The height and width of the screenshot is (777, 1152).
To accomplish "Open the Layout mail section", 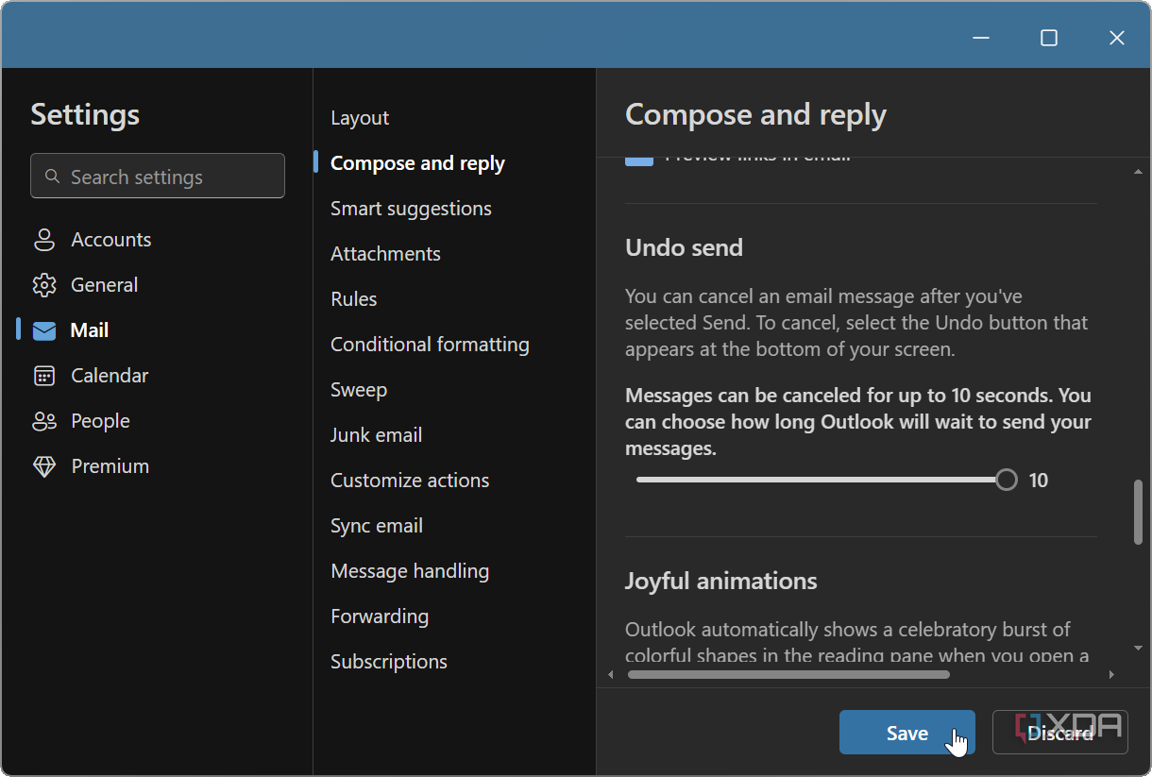I will coord(360,118).
